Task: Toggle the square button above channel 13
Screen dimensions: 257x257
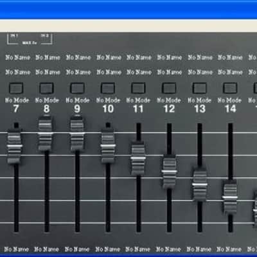Action: click(200, 88)
